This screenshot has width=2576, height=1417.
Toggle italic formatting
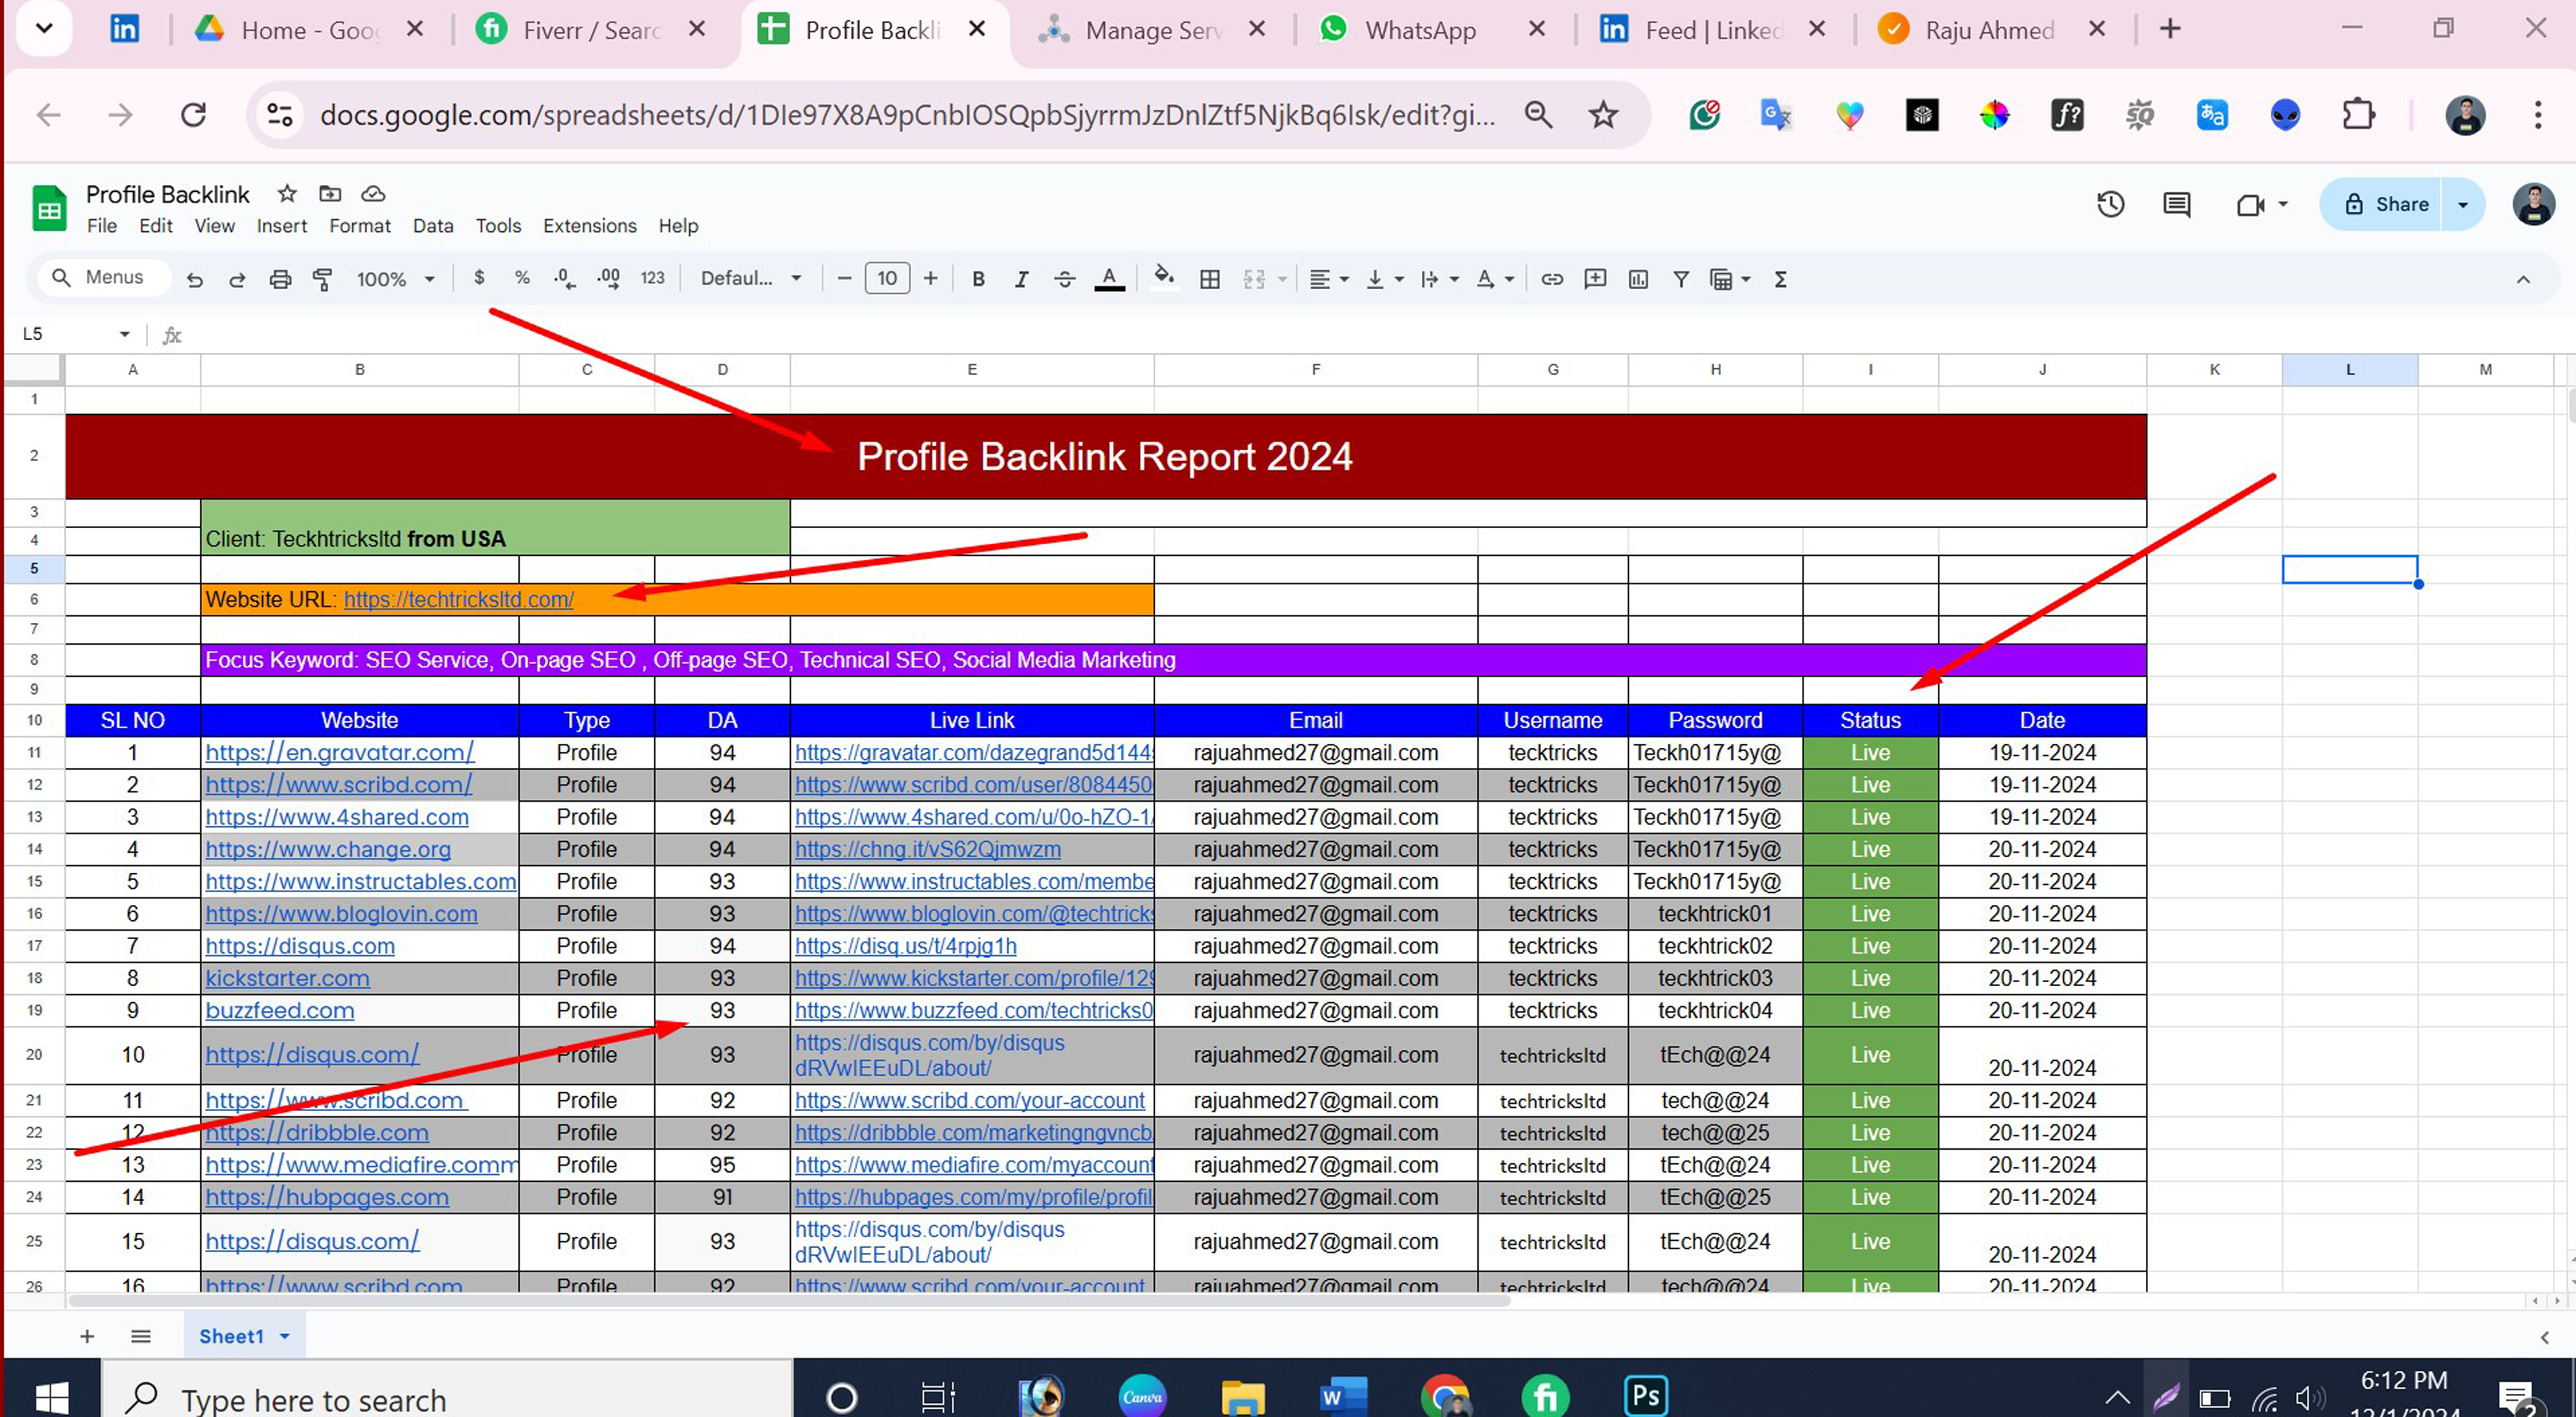click(x=1021, y=280)
